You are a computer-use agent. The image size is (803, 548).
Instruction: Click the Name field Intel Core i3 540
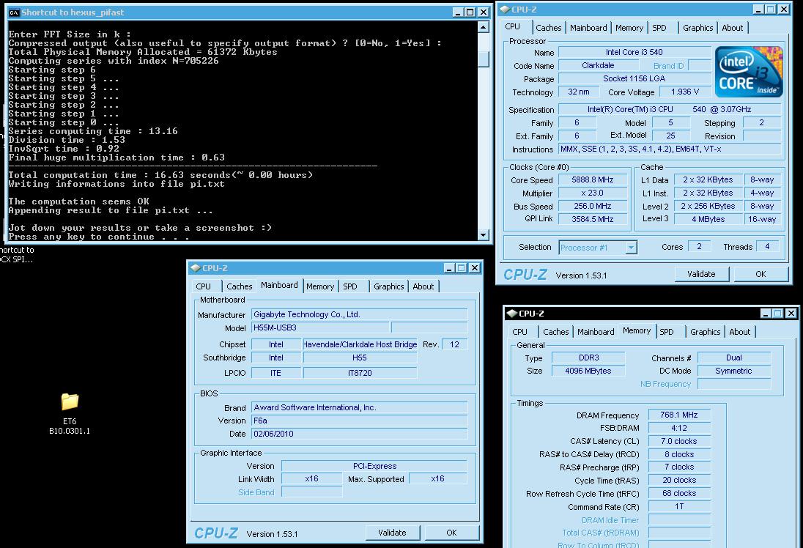[634, 52]
